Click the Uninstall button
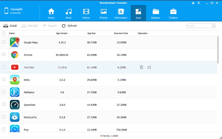This screenshot has height=139, width=222. point(29,26)
